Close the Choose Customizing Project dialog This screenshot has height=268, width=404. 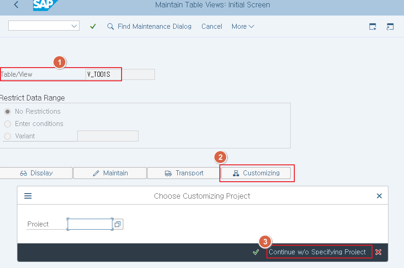coord(379,196)
